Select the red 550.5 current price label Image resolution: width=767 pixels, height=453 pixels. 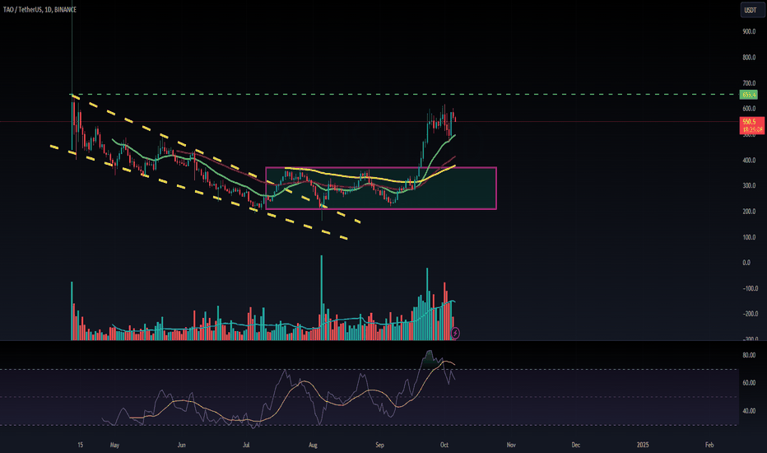coord(752,125)
